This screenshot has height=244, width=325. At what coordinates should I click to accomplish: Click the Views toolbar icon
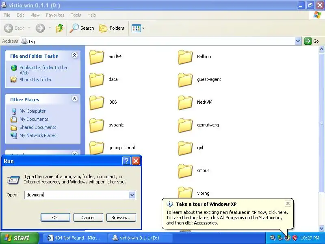pyautogui.click(x=136, y=28)
